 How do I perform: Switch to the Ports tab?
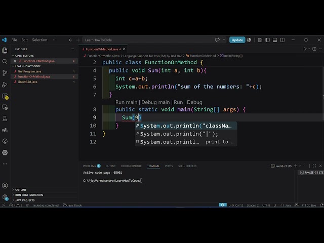[x=169, y=166]
